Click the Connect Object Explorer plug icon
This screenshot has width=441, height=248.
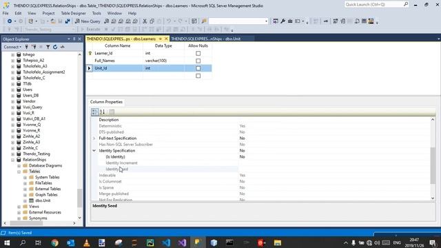point(27,47)
